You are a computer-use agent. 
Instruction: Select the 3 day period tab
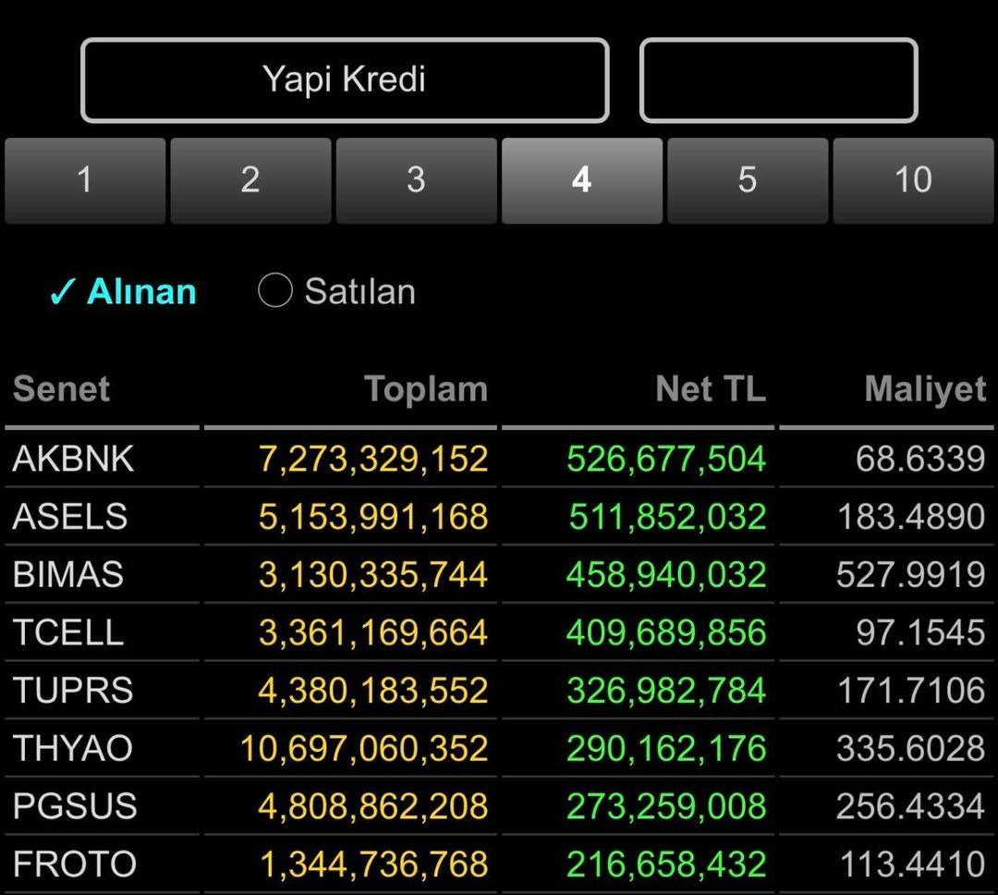tap(416, 180)
